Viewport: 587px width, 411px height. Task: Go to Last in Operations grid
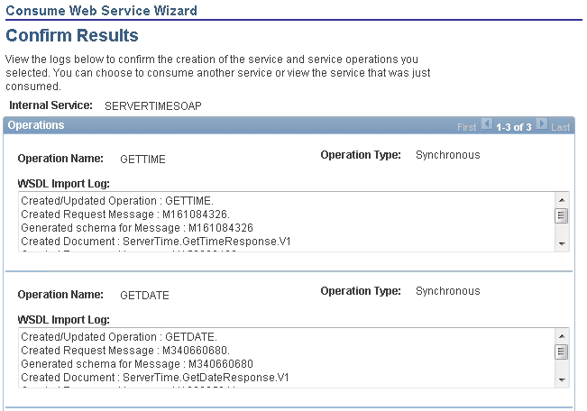point(560,127)
